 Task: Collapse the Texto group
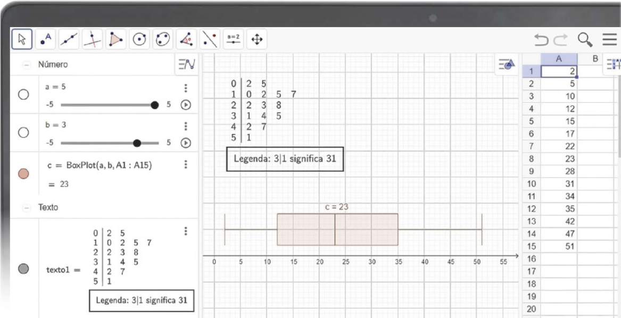(x=27, y=207)
